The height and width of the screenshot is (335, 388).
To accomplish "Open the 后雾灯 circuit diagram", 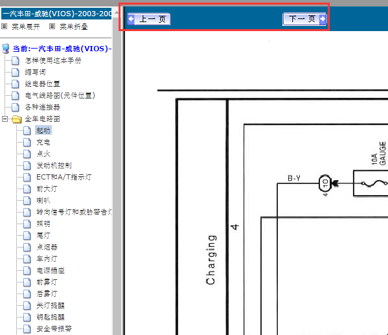I will 47,294.
